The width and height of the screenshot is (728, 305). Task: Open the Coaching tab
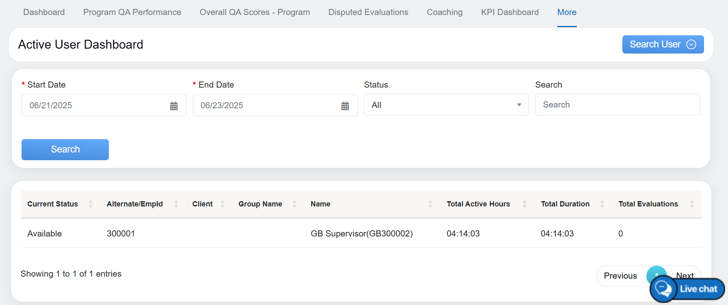[x=444, y=12]
